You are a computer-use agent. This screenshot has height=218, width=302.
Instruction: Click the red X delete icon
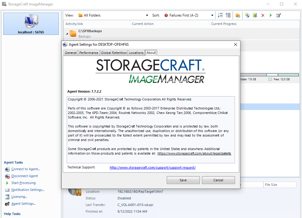pos(263,15)
